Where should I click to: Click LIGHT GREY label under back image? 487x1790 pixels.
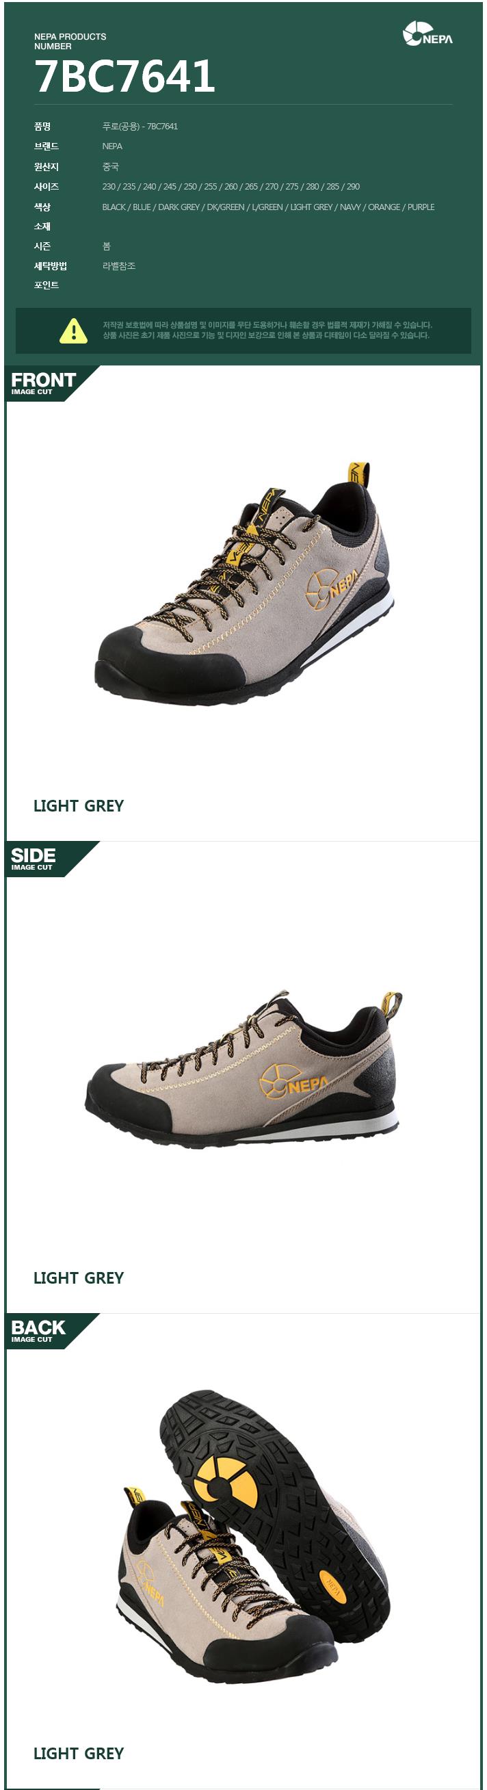click(x=79, y=1753)
